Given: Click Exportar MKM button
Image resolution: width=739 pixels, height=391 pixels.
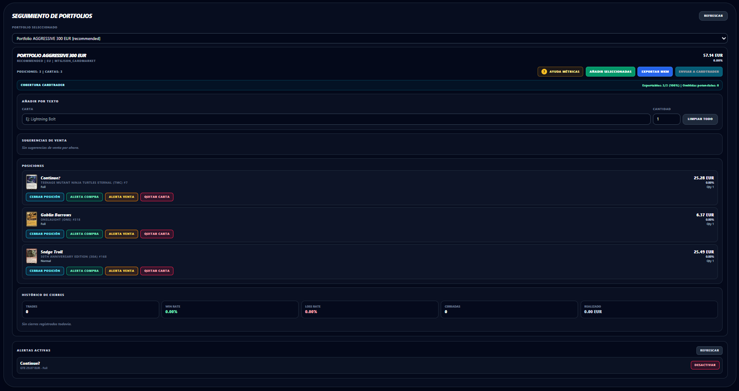Looking at the screenshot, I should click(655, 72).
